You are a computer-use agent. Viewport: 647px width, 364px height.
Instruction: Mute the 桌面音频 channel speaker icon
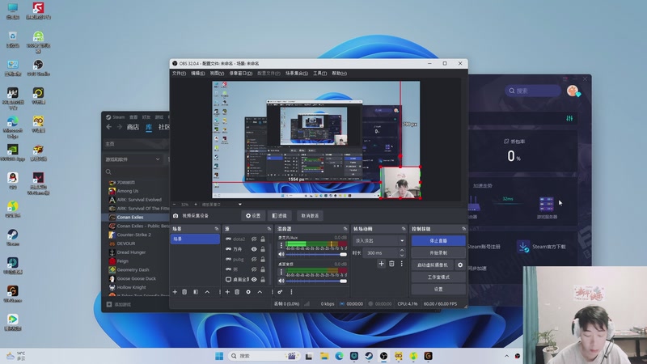[x=281, y=281]
